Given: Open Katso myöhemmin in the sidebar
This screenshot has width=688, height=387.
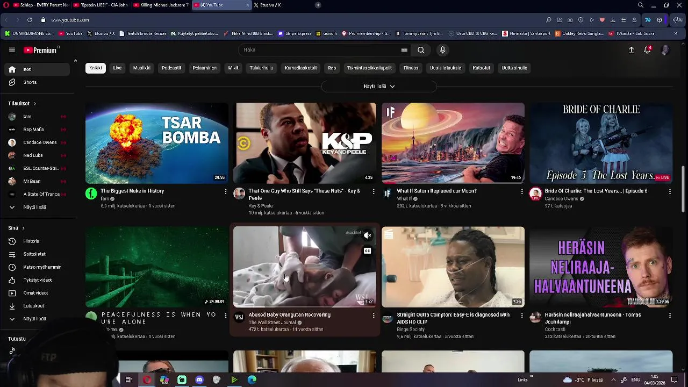Looking at the screenshot, I should [37, 267].
